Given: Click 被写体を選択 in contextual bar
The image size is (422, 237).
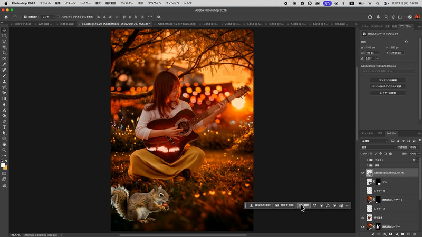Looking at the screenshot, I should (260, 205).
